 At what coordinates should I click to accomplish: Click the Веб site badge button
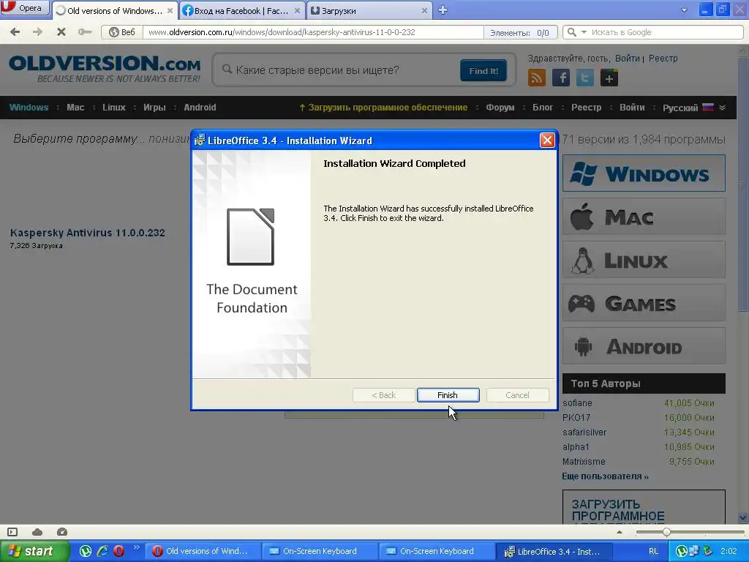(x=122, y=32)
